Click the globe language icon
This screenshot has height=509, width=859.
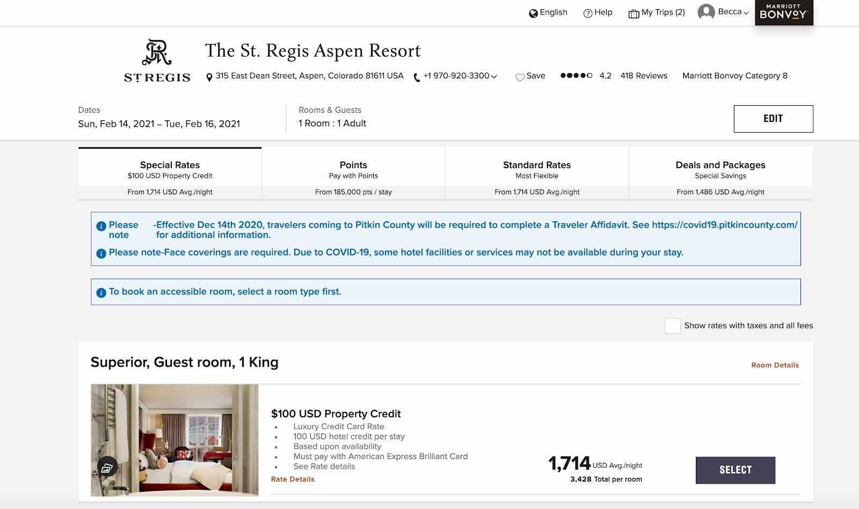click(x=533, y=13)
